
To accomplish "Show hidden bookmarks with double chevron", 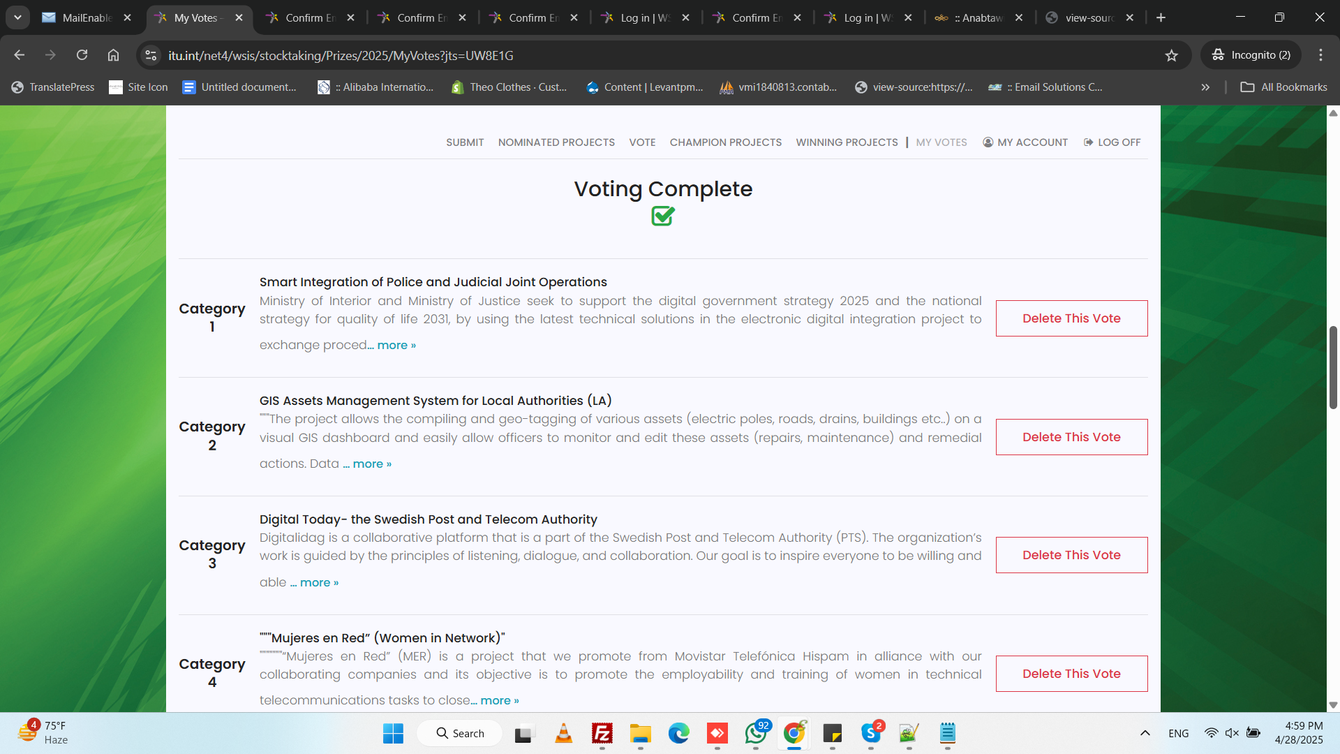I will pyautogui.click(x=1205, y=87).
